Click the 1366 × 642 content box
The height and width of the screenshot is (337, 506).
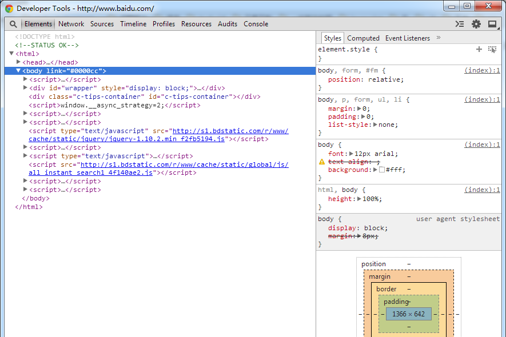(409, 314)
